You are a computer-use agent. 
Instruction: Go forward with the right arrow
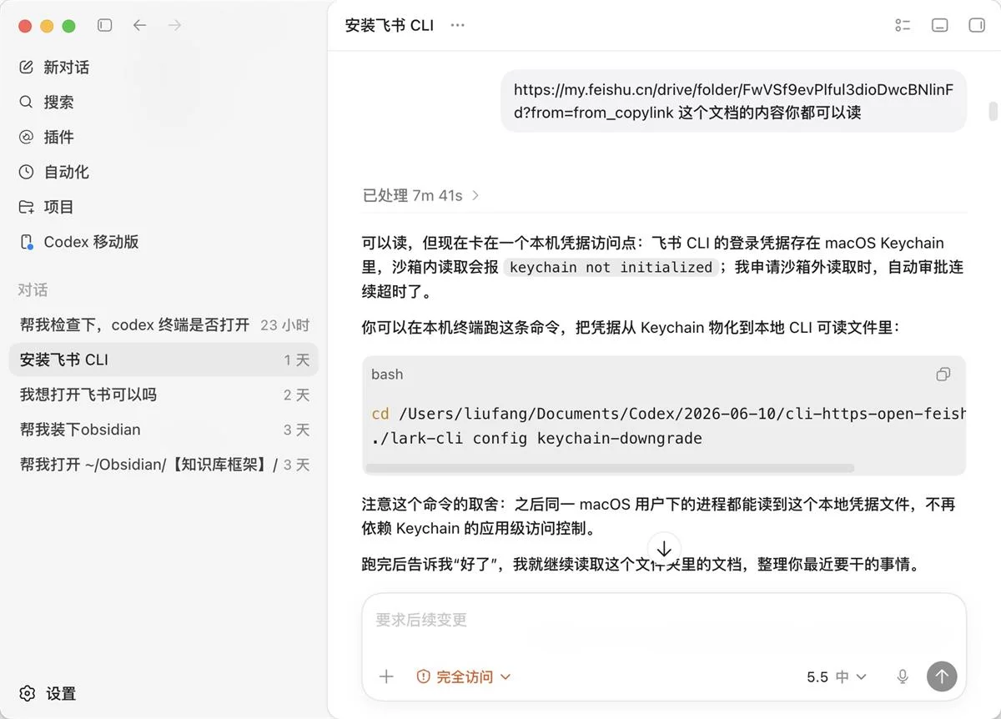click(x=174, y=26)
